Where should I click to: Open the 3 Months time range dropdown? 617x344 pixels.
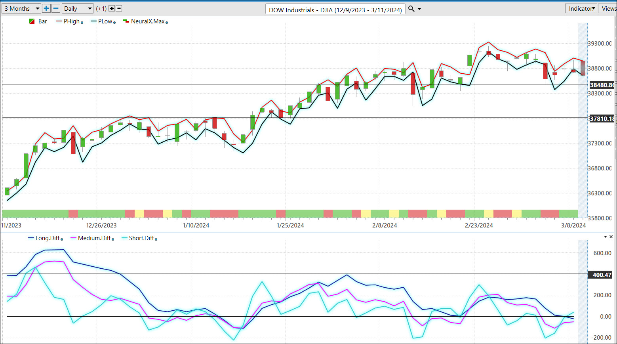click(x=21, y=8)
